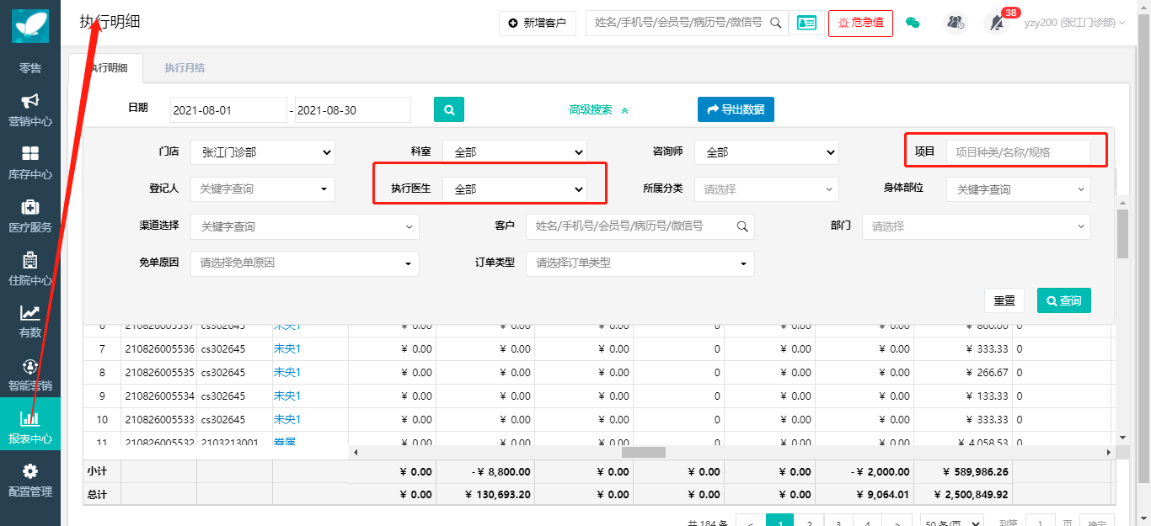Click the end date field 2021-08-30
The image size is (1151, 526).
353,110
